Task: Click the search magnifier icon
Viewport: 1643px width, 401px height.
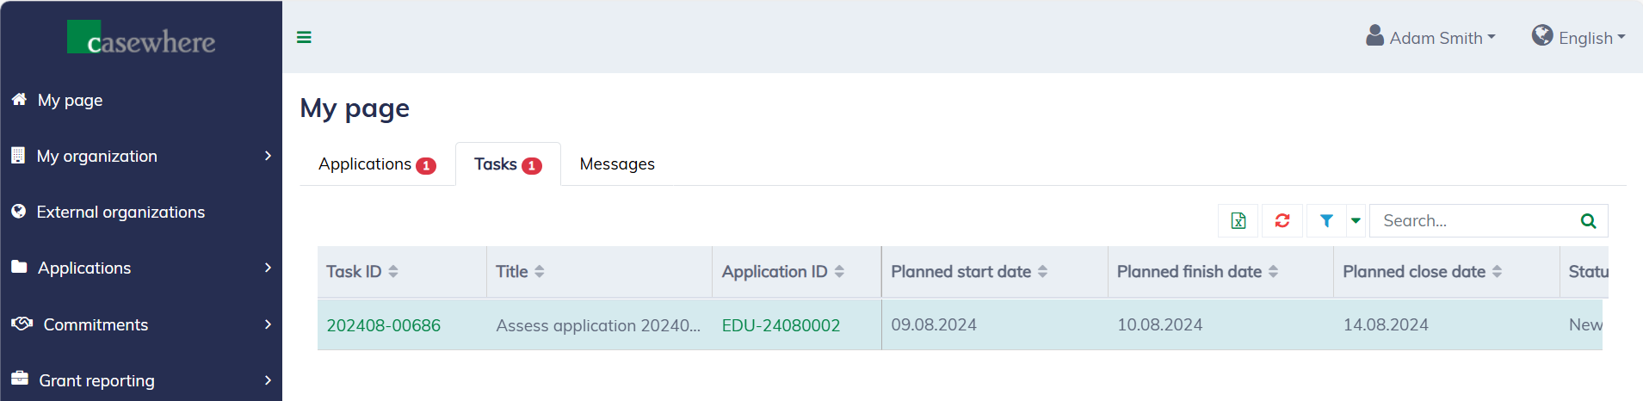Action: tap(1588, 221)
